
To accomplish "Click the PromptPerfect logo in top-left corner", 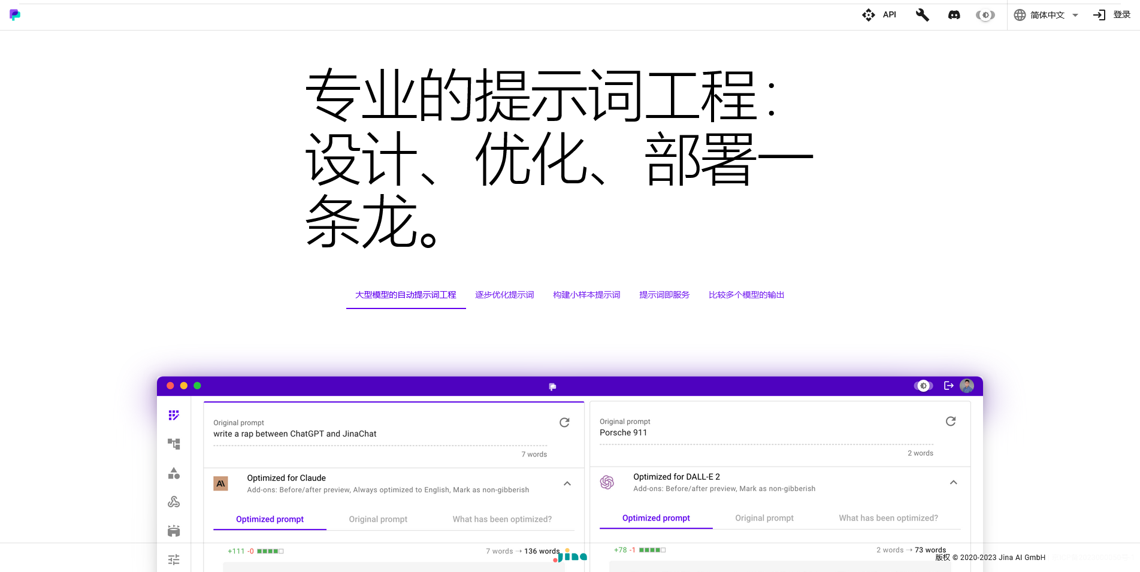I will pos(15,15).
